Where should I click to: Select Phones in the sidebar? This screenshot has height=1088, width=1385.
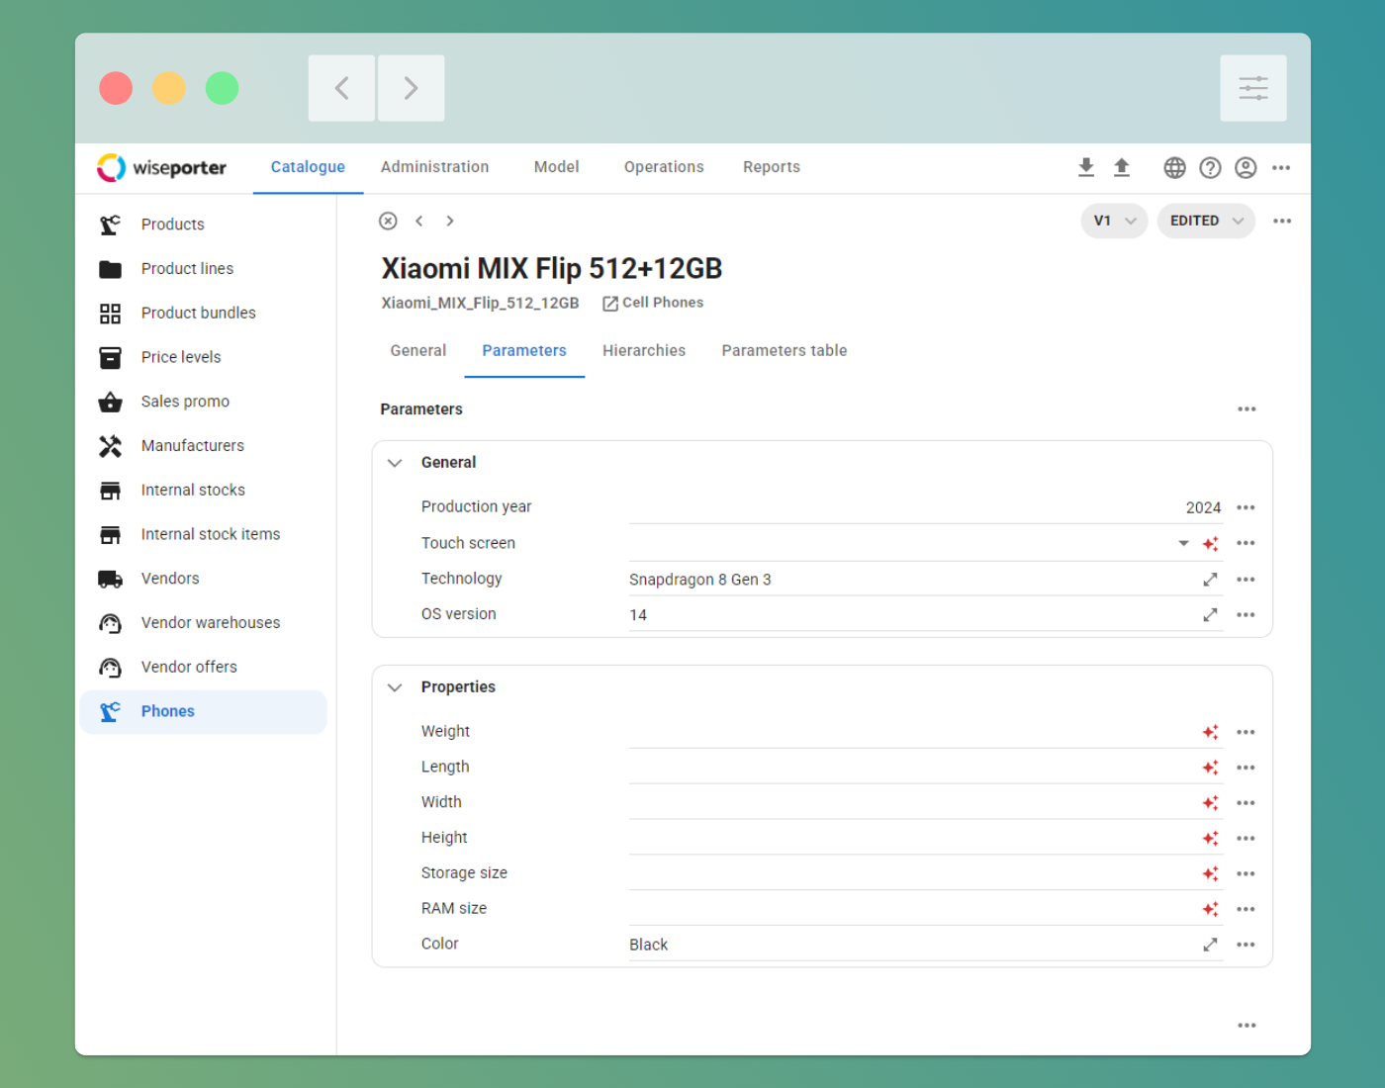203,712
